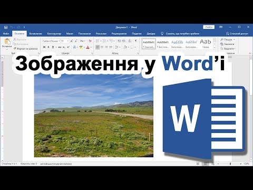Image resolution: width=253 pixels, height=190 pixels.
Task: Open the Font dialog launcher
Action: pos(92,53)
